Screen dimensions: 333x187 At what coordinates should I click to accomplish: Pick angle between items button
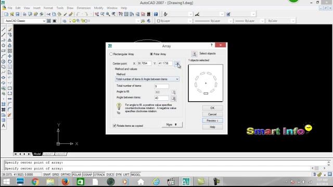click(x=173, y=98)
